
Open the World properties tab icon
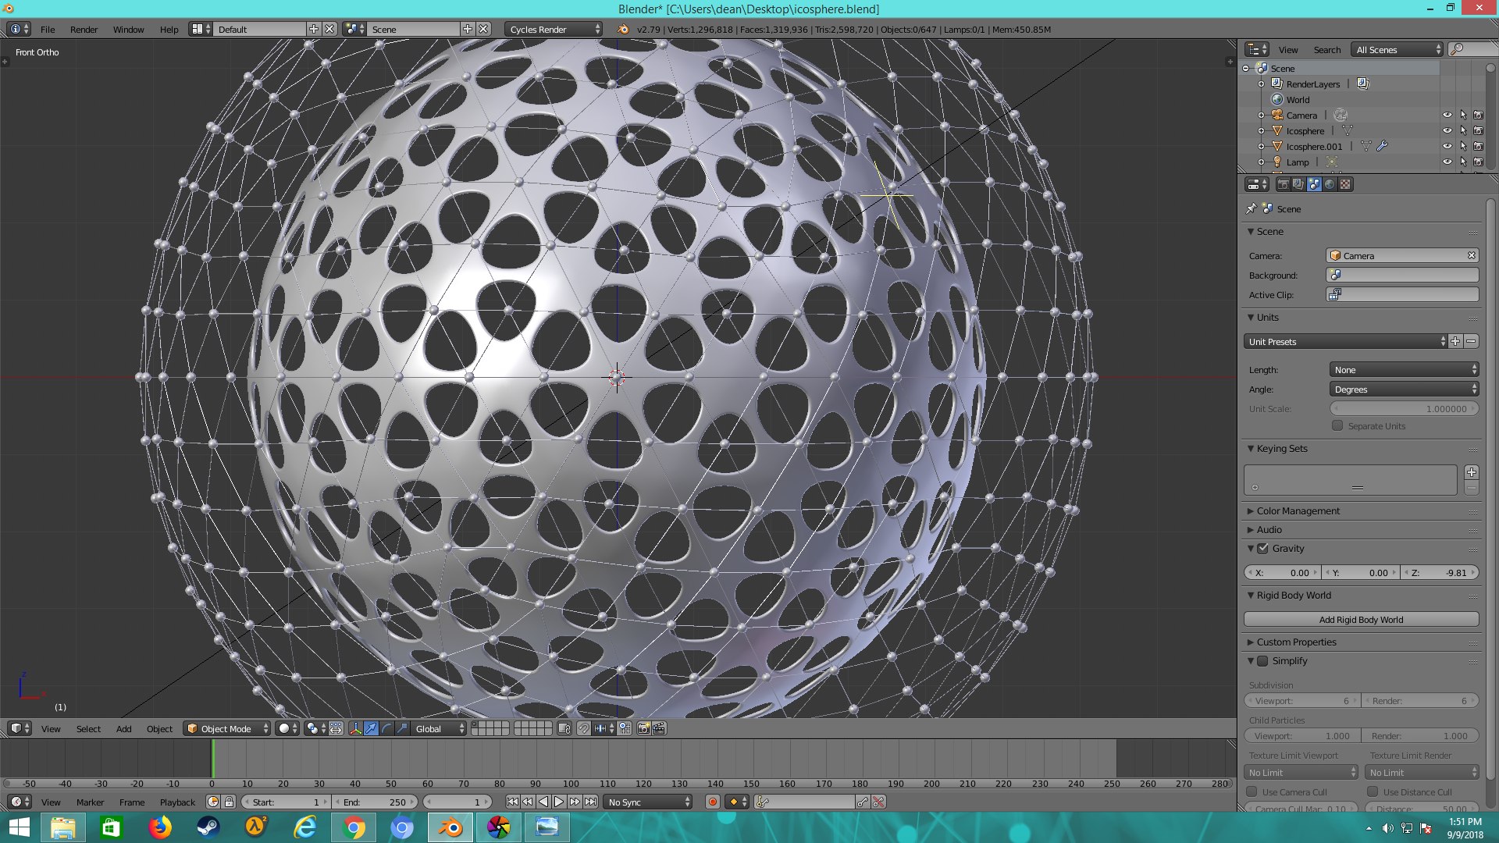point(1330,184)
